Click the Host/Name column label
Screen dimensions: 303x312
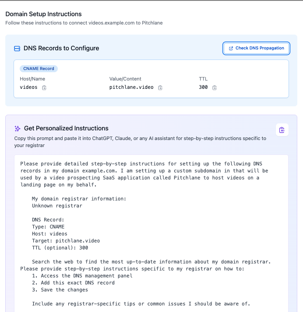click(32, 79)
